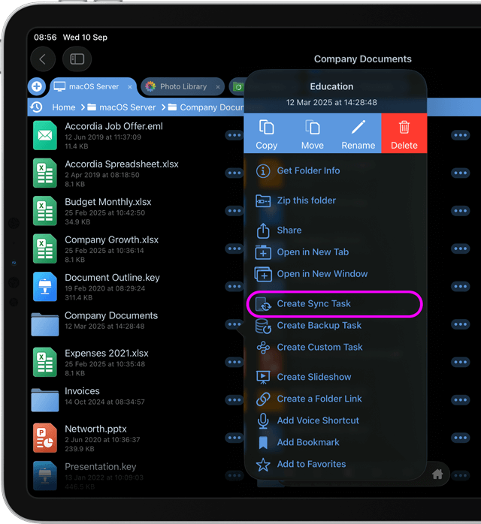The height and width of the screenshot is (524, 481).
Task: Open more options for Accordia Job Offer.eml
Action: tap(234, 135)
